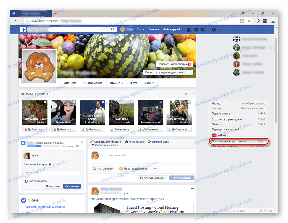Viewport: 288px width, 223px height.
Task: Open LastPass extension icon in toolbar
Action: (265, 21)
